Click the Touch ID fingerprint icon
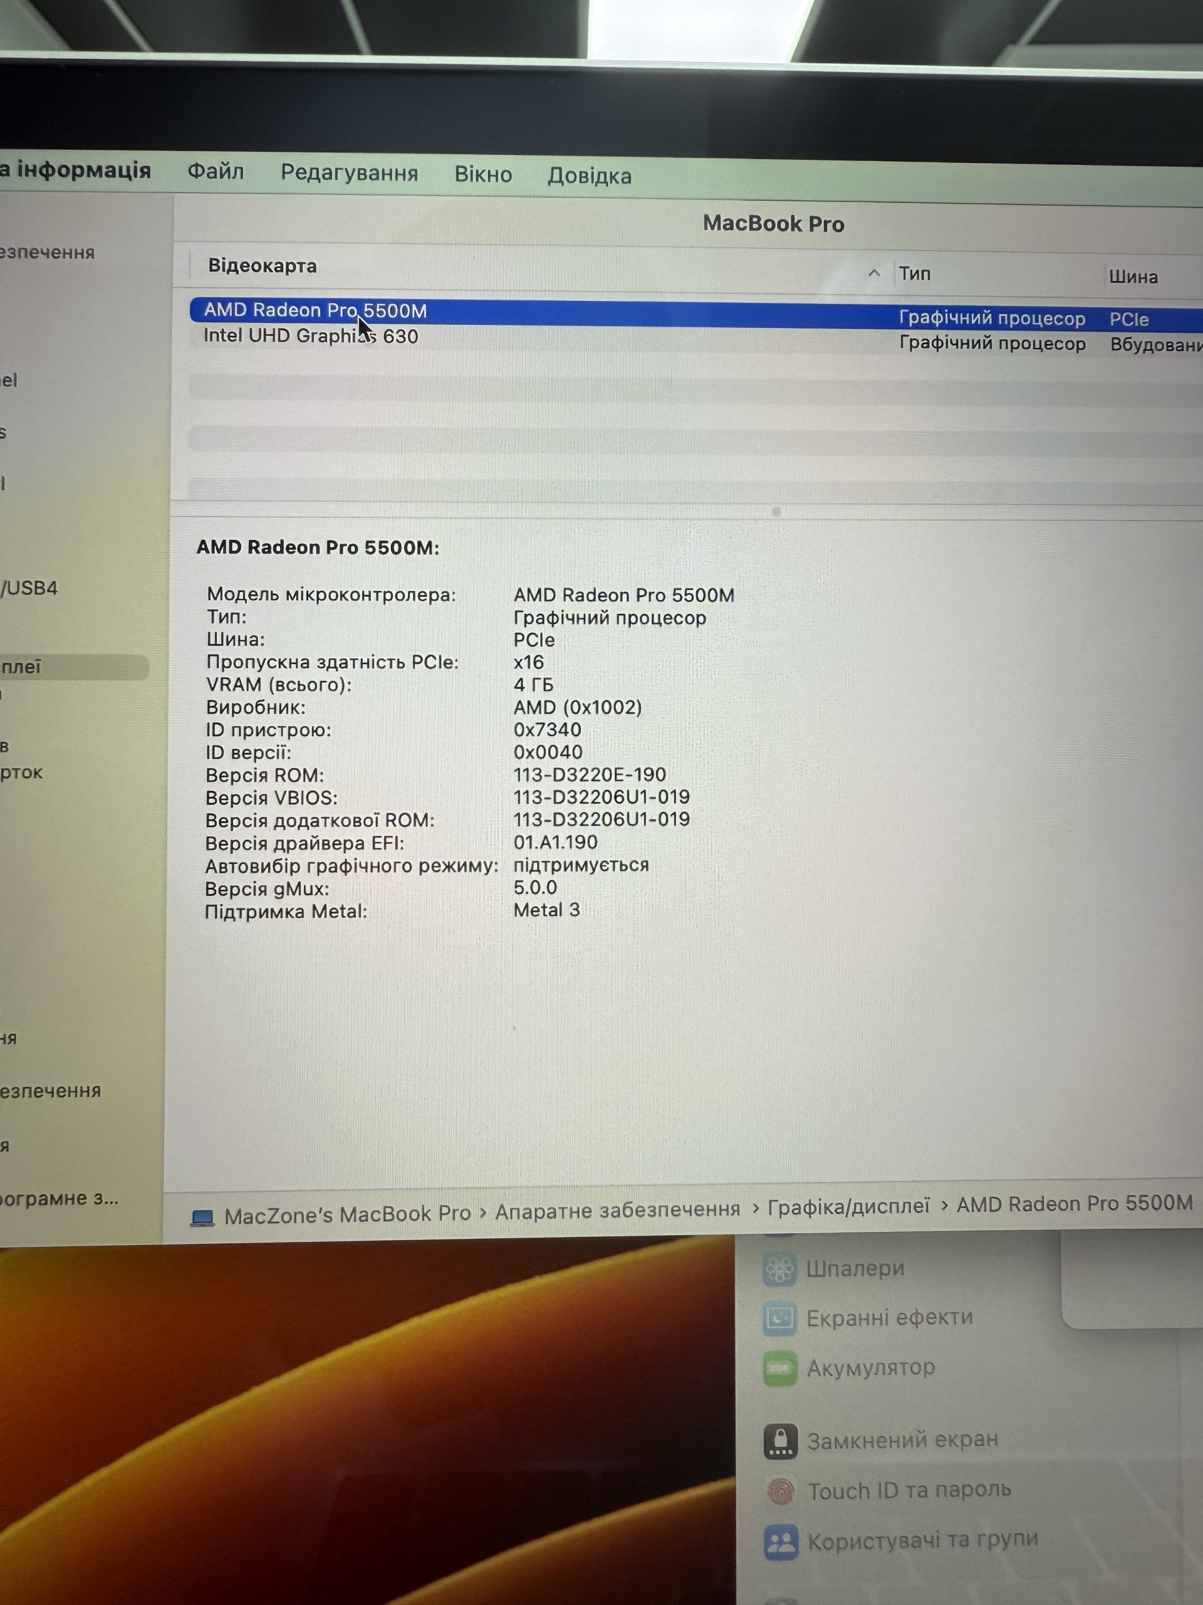Viewport: 1203px width, 1605px height. tap(781, 1492)
